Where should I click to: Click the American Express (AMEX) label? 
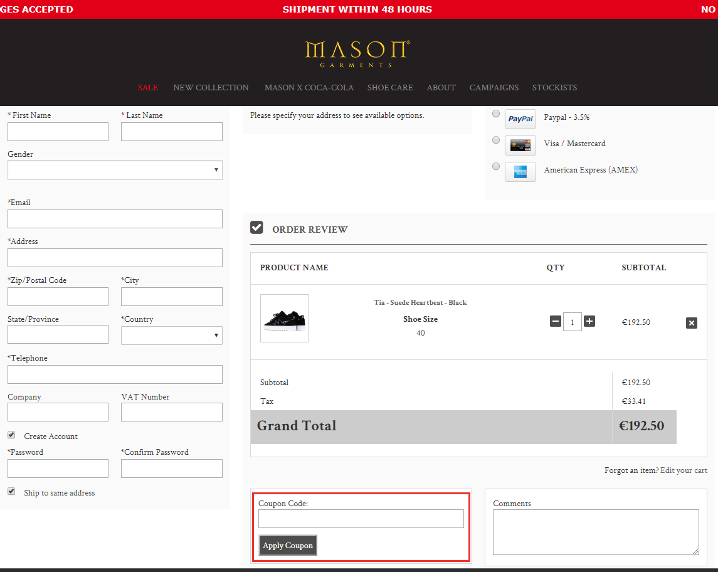pos(591,170)
